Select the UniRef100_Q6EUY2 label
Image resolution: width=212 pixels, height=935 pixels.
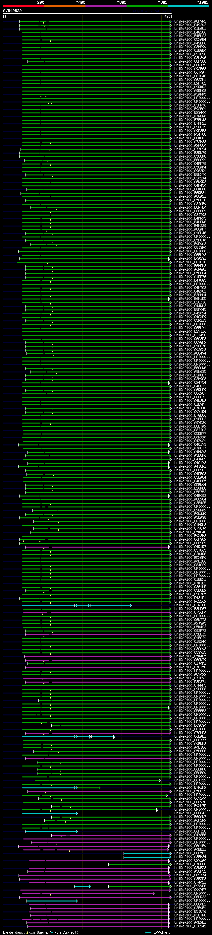190,397
